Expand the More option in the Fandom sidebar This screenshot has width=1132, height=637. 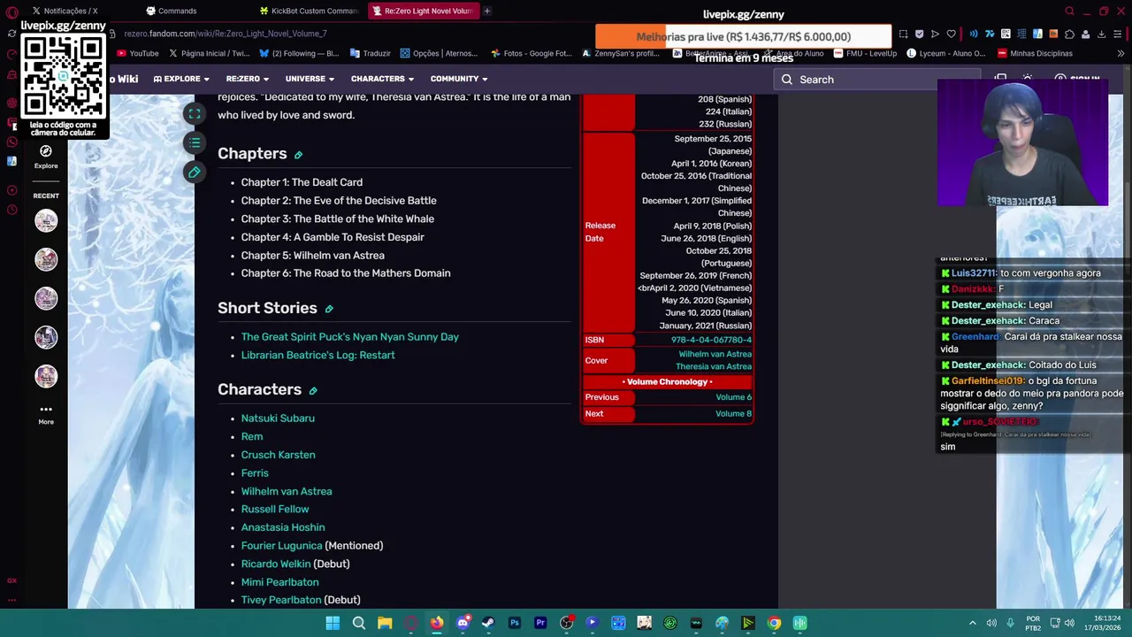tap(46, 414)
